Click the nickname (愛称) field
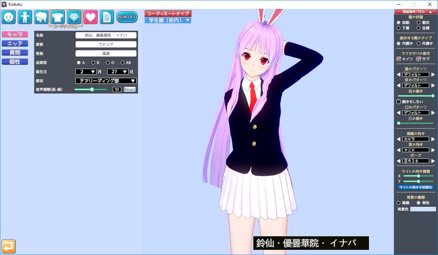 106,44
